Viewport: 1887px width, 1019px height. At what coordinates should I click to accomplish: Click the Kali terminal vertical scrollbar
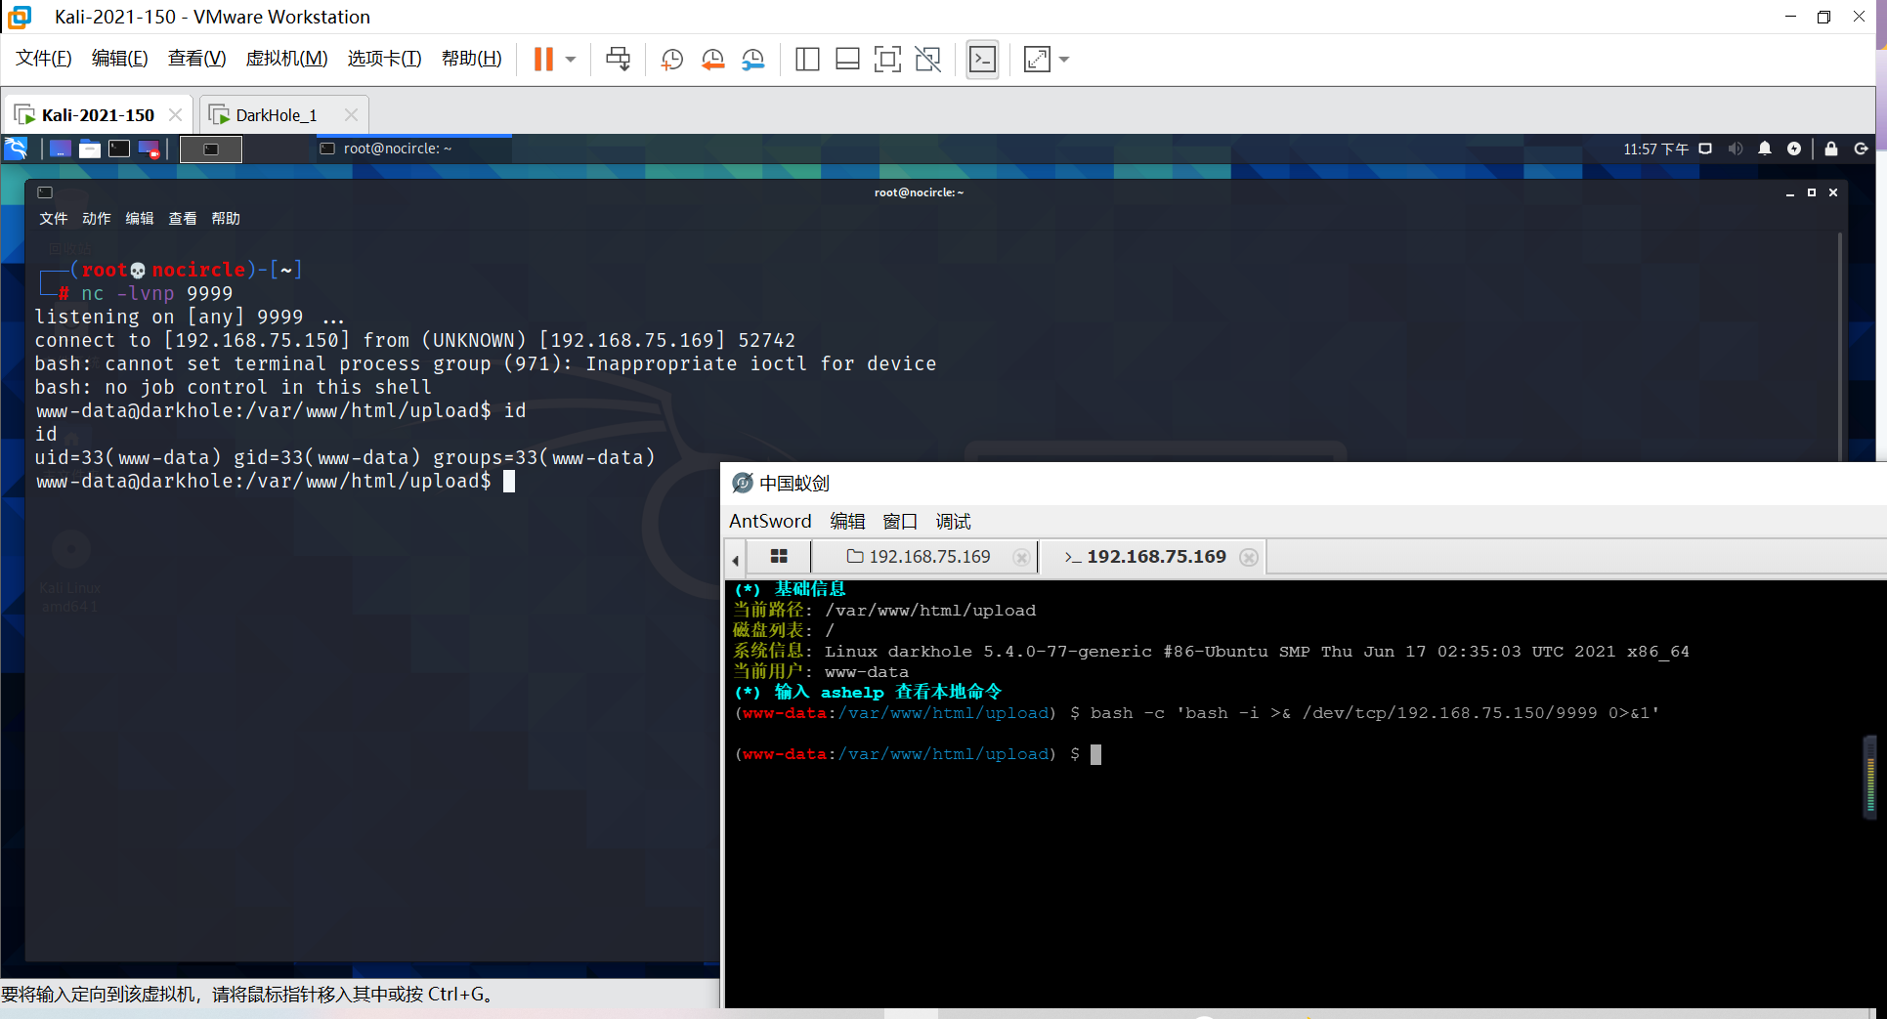point(1839,346)
